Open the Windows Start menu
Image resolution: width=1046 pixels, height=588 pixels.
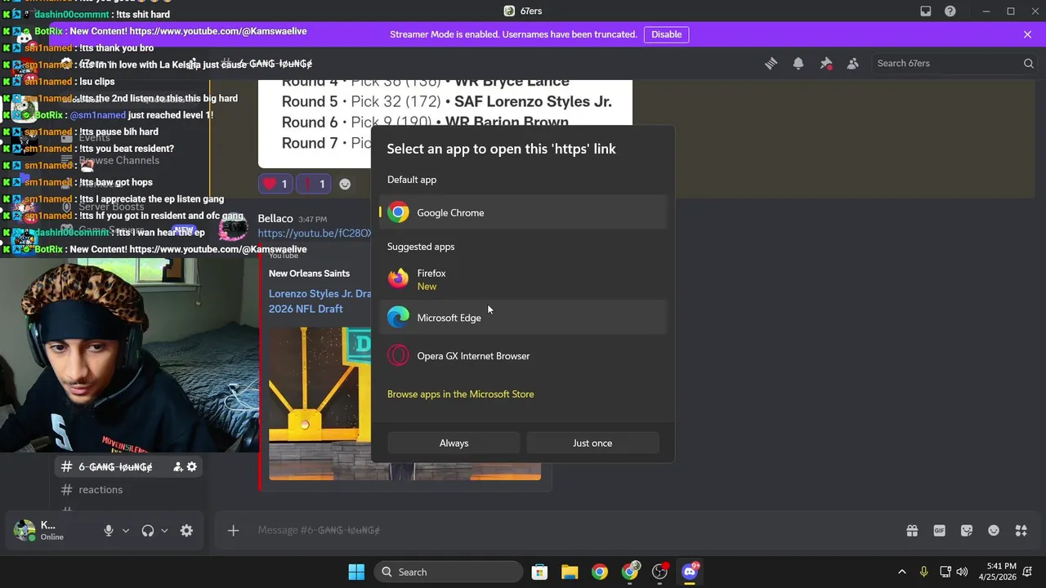pos(356,572)
